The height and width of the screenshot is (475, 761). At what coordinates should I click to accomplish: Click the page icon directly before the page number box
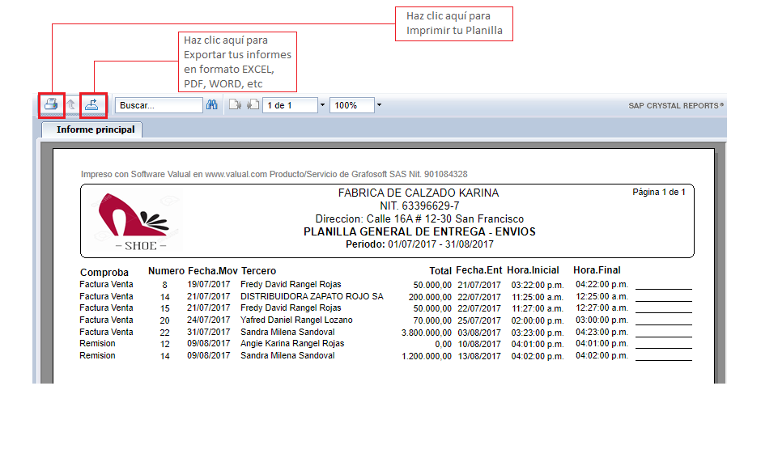pos(253,105)
